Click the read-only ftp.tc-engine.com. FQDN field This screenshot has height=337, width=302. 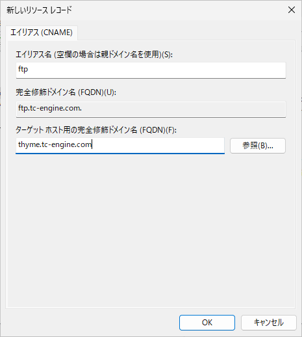(x=151, y=109)
